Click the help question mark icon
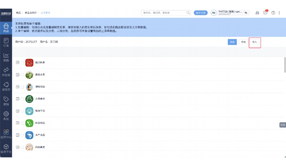Viewport: 286px width, 166px height. coord(273,13)
